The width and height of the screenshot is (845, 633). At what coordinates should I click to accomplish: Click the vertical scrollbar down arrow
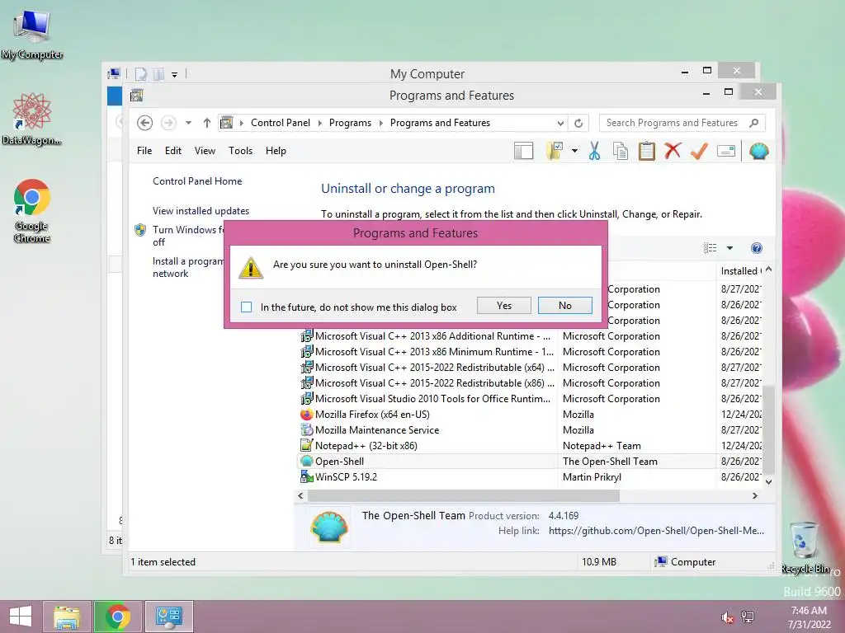pos(769,481)
